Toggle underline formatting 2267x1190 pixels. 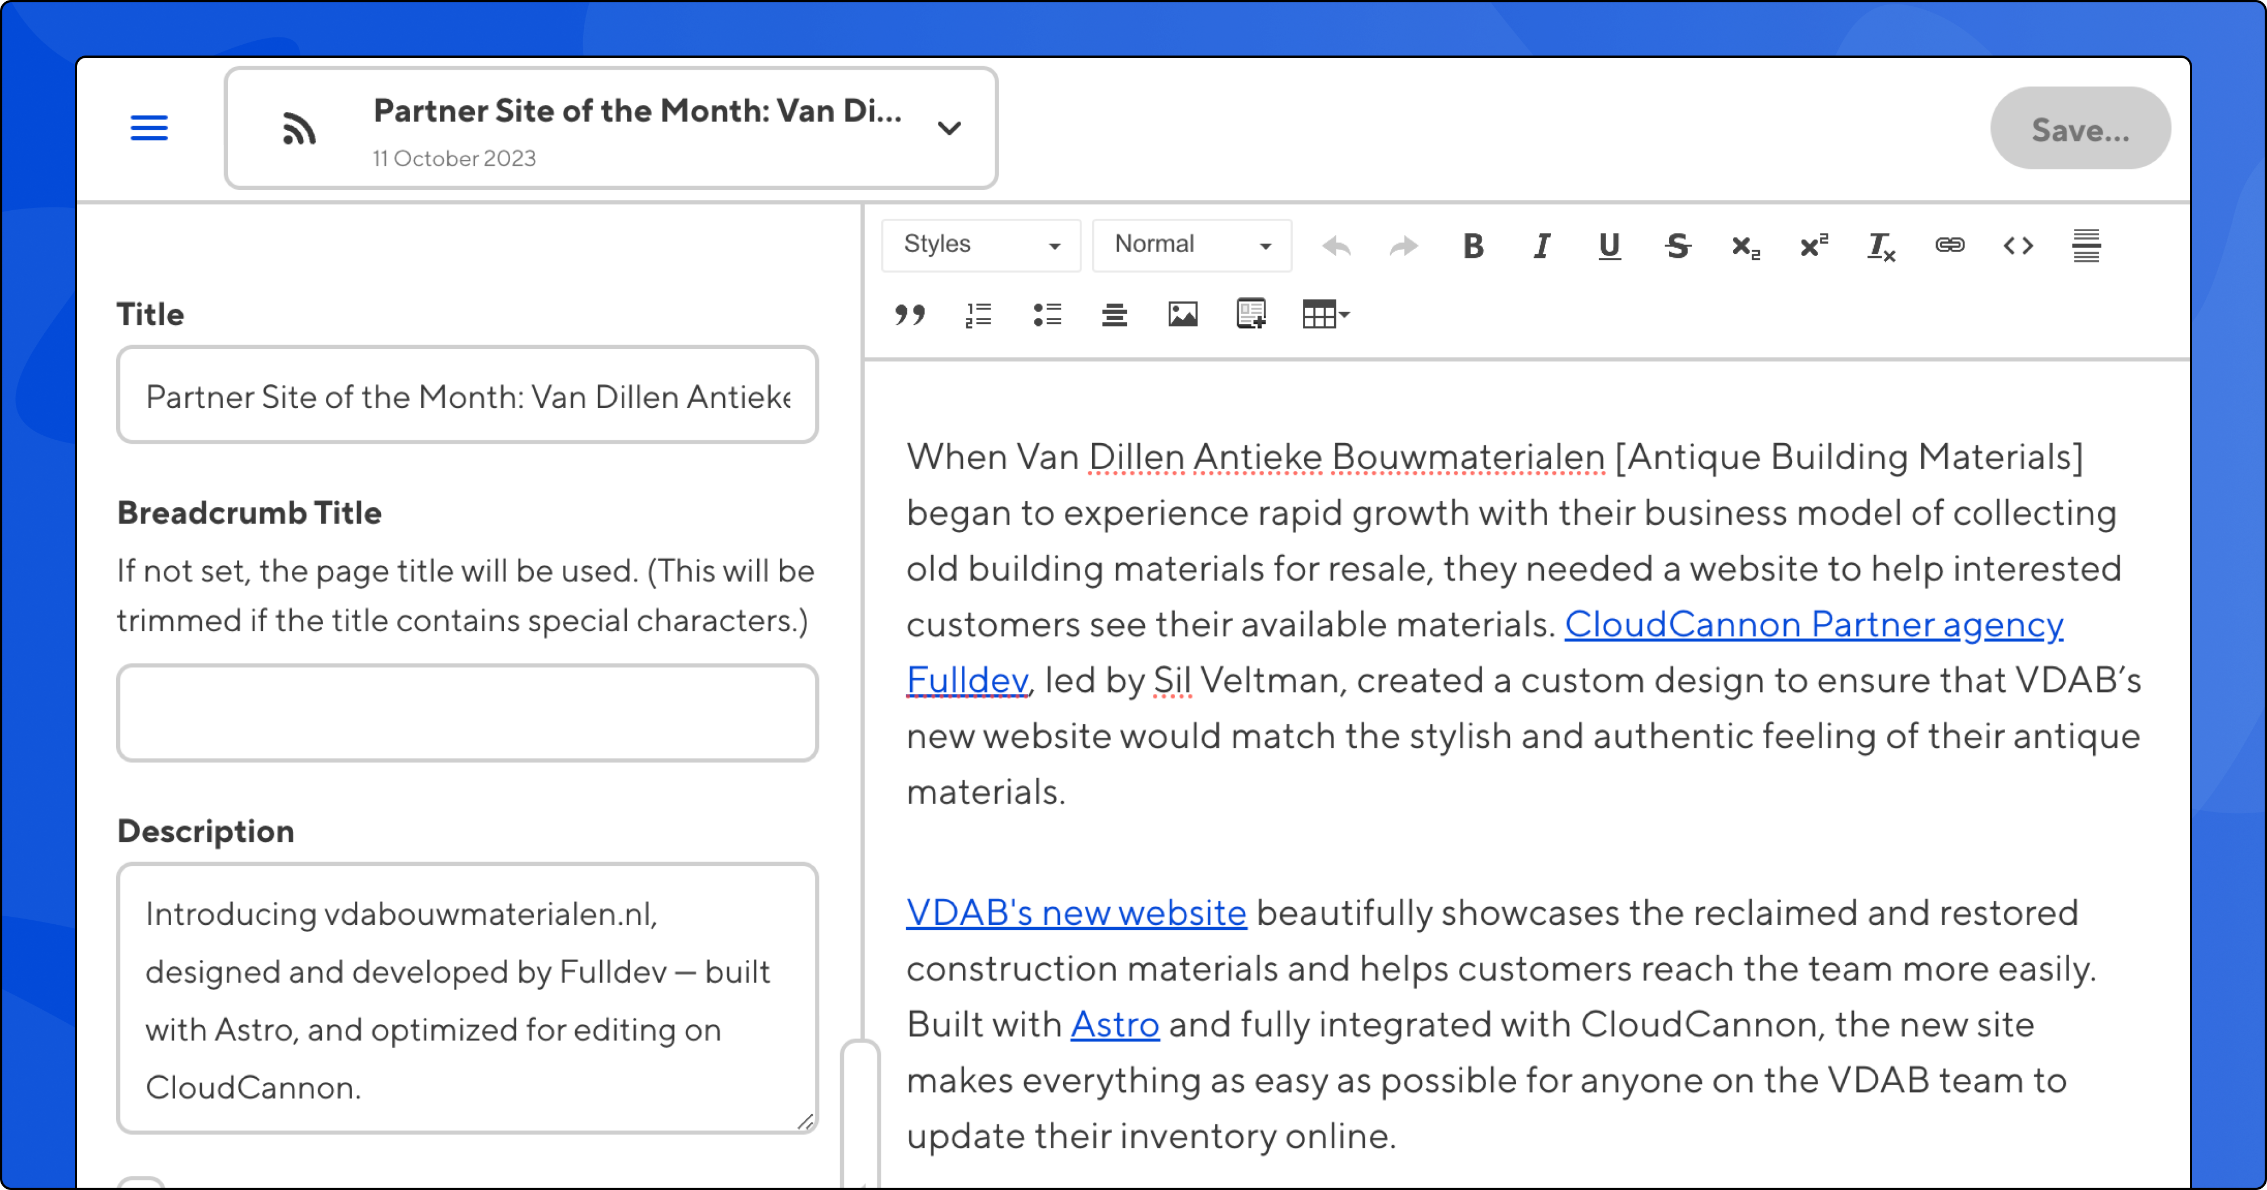1609,245
